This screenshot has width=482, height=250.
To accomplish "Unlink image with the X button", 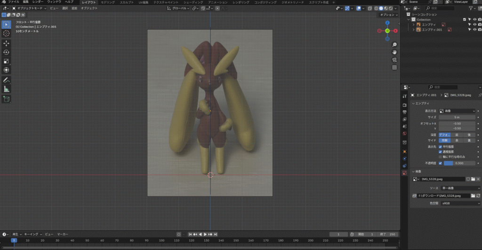I will tap(478, 179).
